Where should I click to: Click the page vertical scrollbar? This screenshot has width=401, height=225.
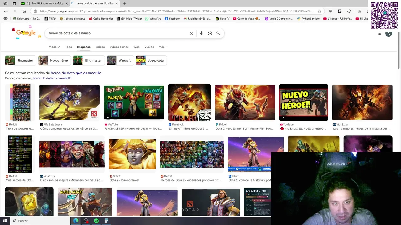(398, 51)
